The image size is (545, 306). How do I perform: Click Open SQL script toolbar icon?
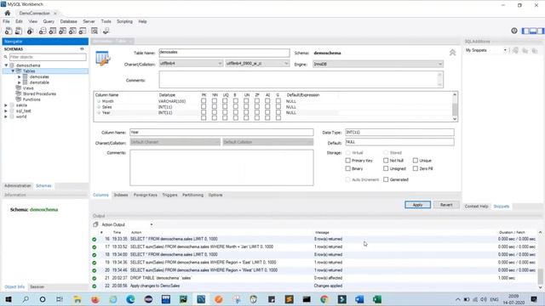click(19, 31)
